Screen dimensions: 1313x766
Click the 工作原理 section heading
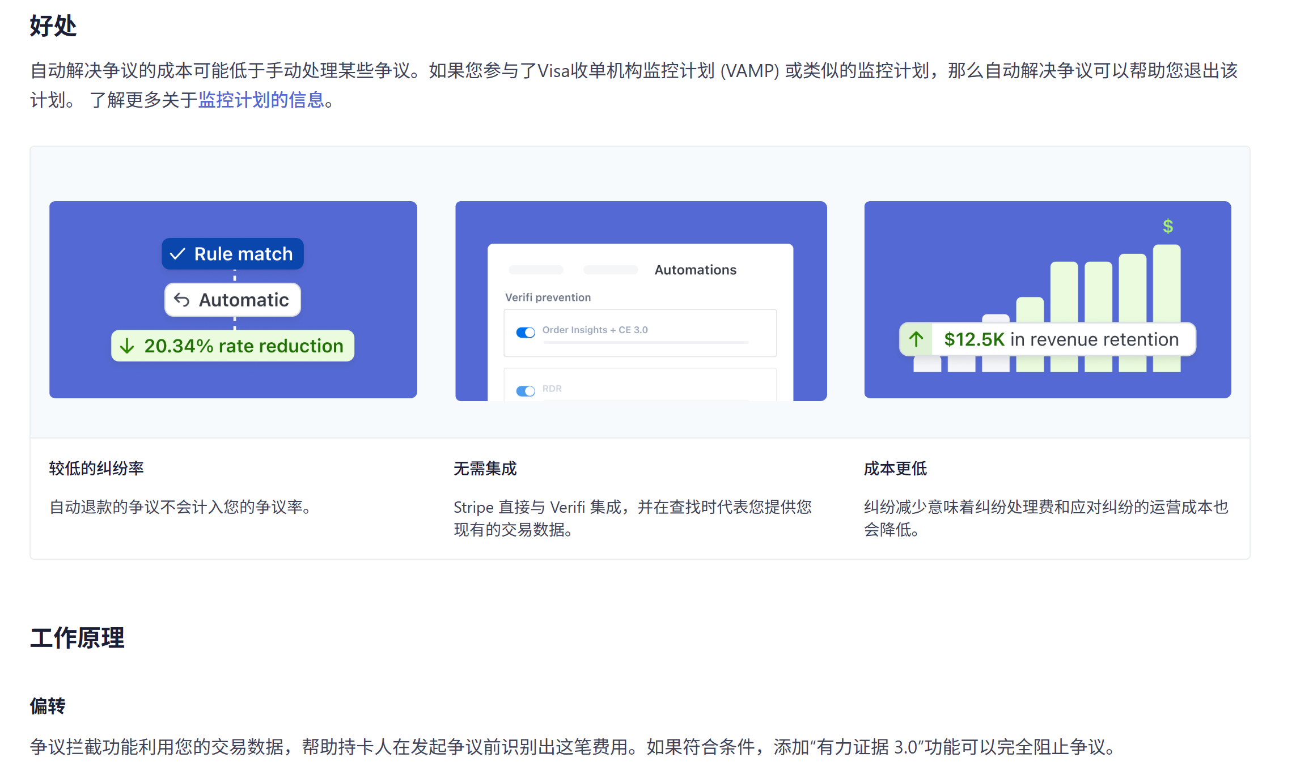(x=77, y=638)
